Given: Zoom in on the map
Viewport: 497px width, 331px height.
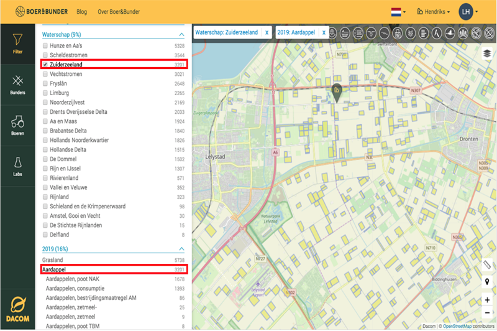Looking at the screenshot, I should [x=487, y=300].
